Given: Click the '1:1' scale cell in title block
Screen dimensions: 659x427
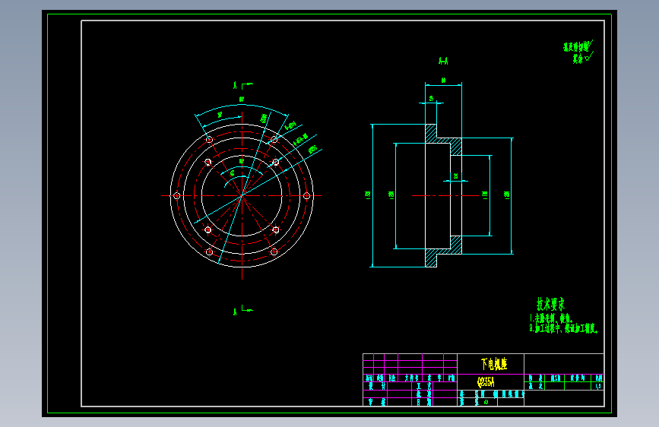Looking at the screenshot, I should 598,386.
